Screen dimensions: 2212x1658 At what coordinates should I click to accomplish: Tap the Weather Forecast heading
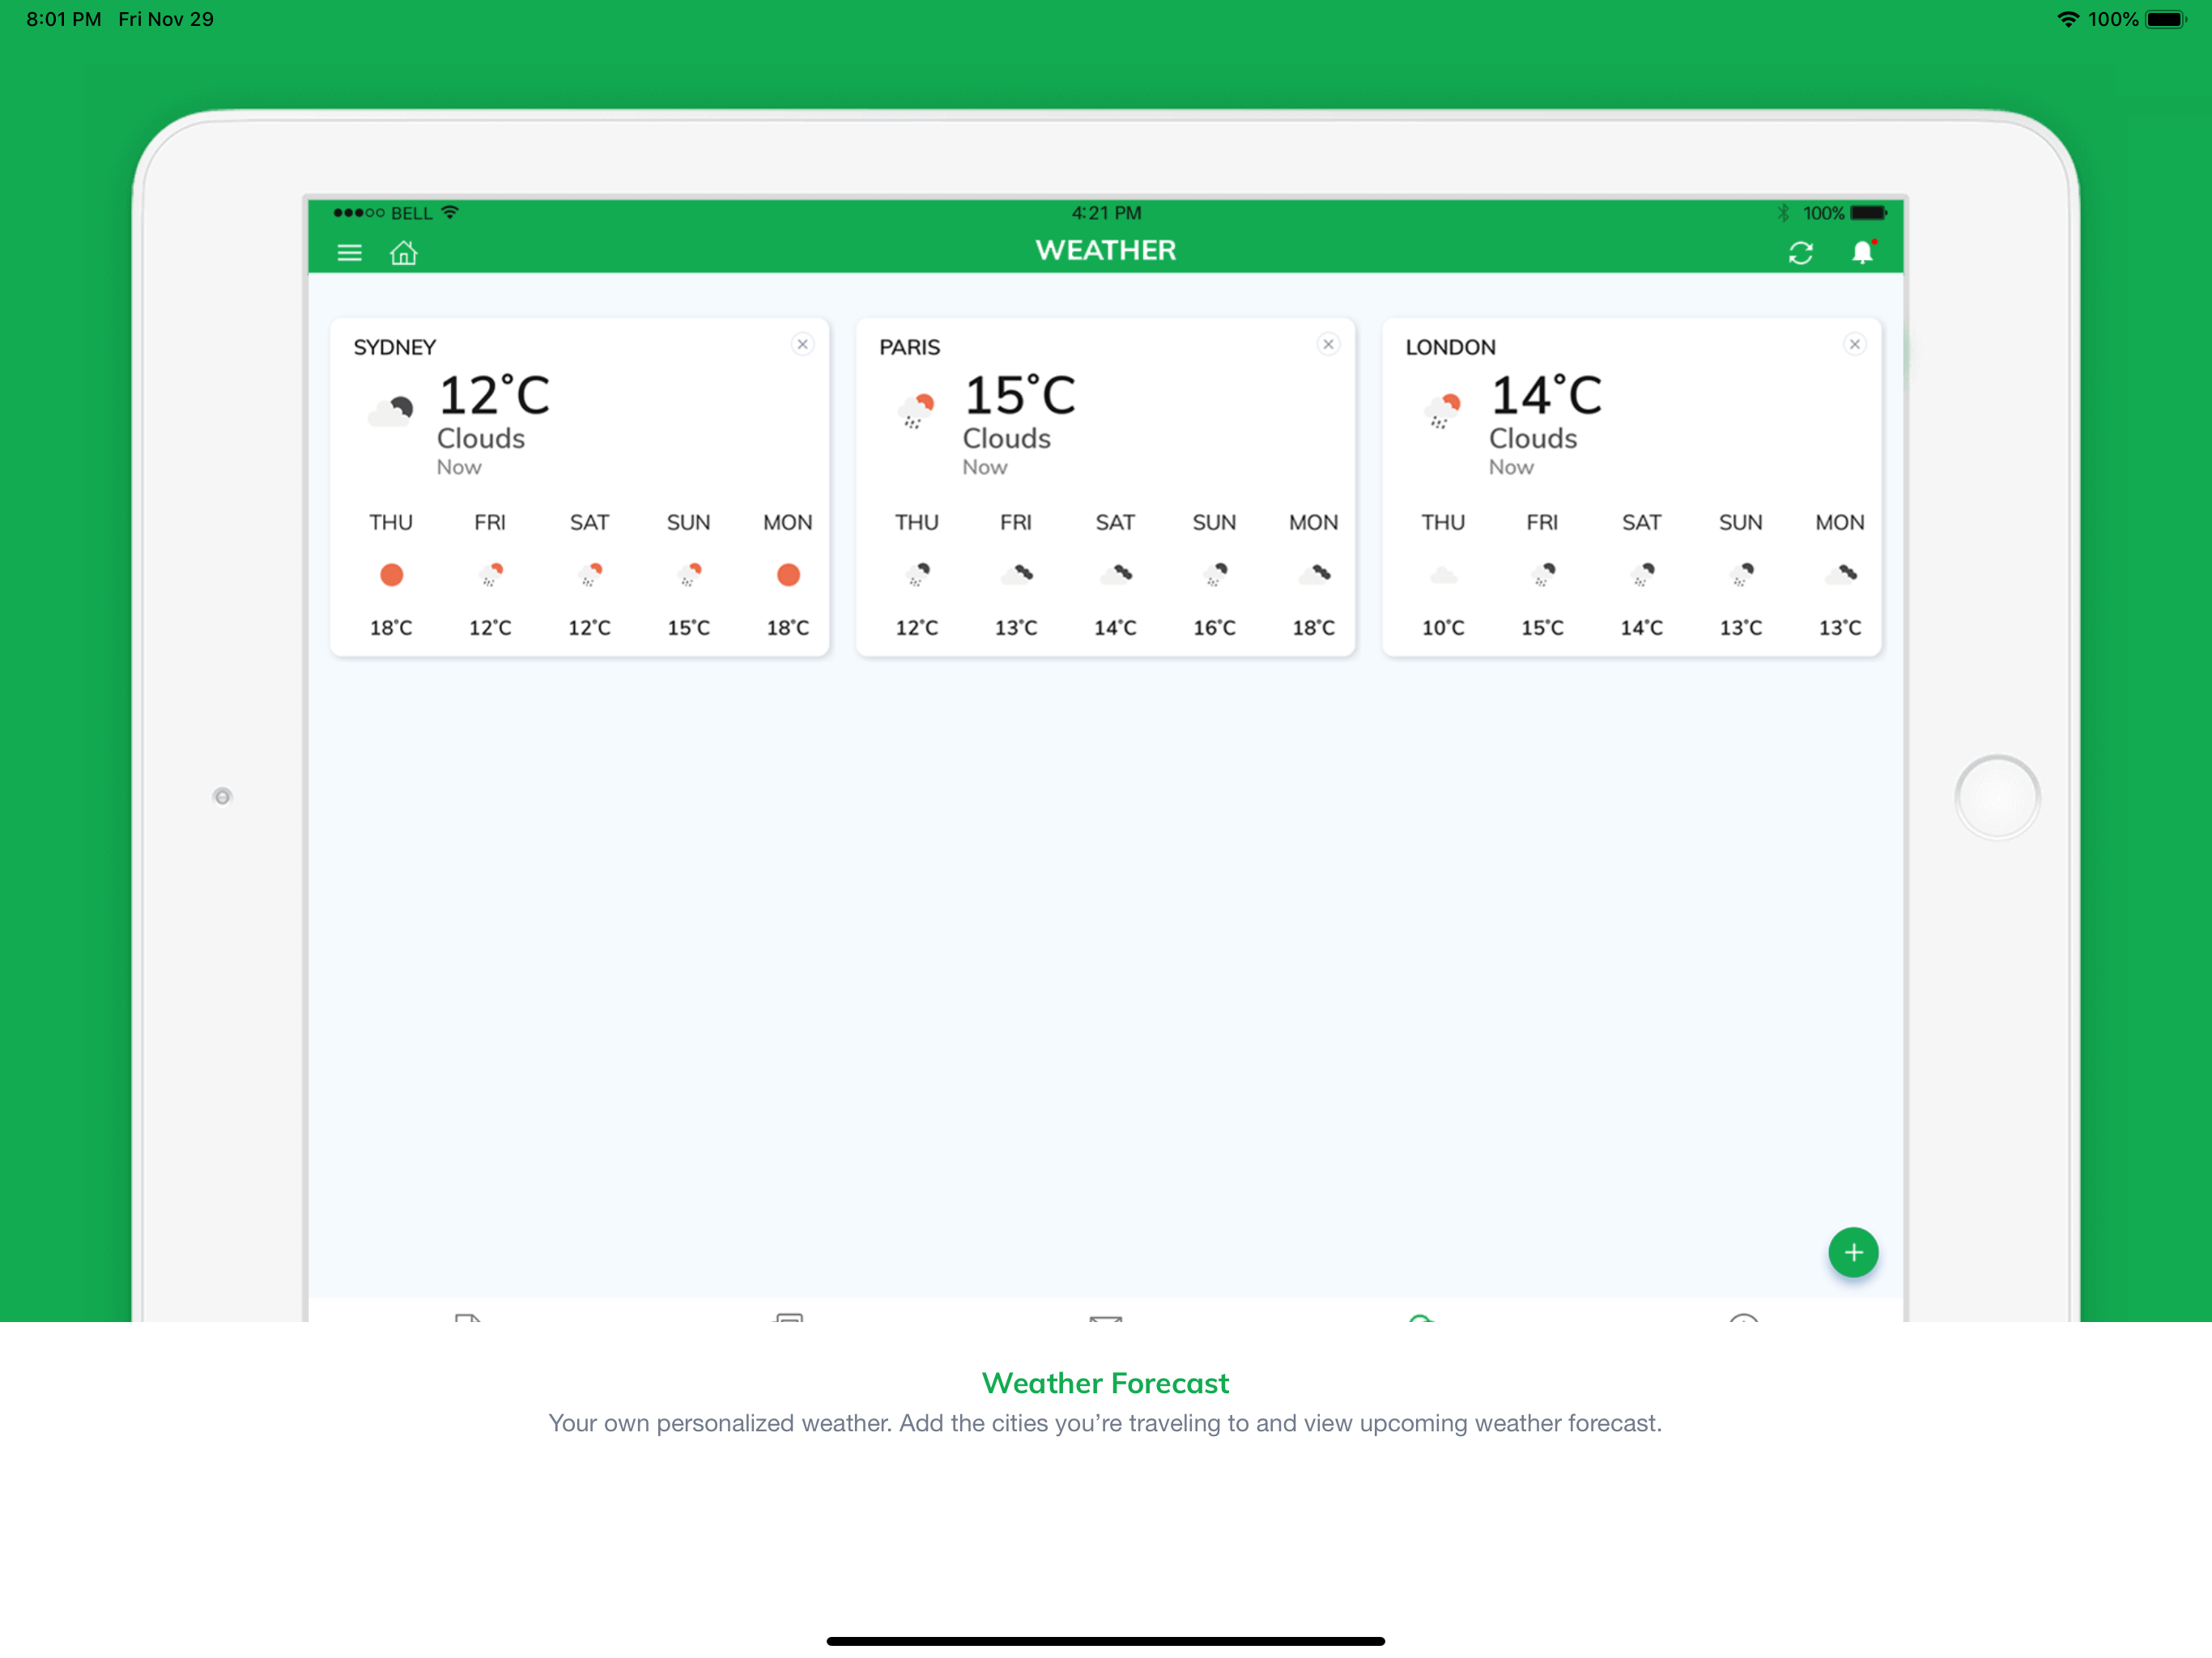[1105, 1383]
